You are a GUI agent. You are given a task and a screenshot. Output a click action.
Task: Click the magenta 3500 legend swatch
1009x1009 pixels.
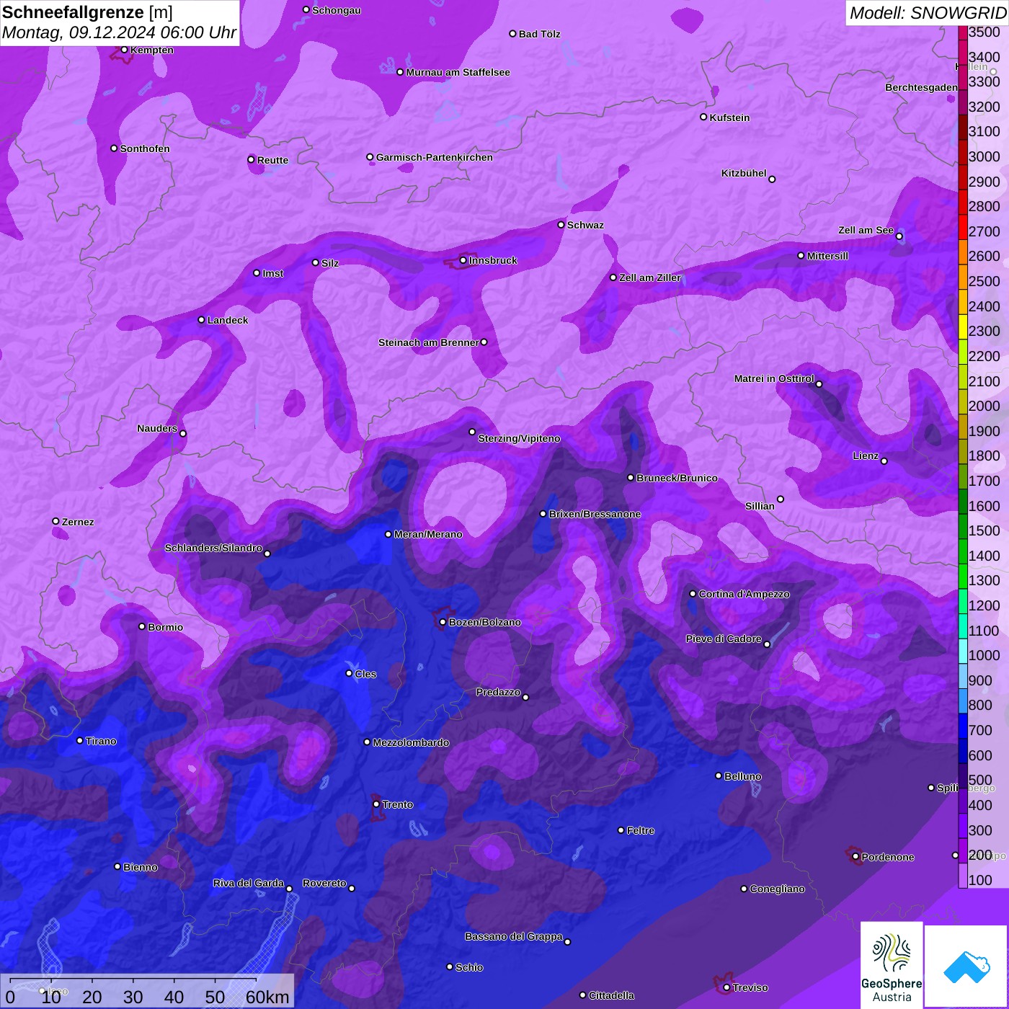[x=963, y=33]
